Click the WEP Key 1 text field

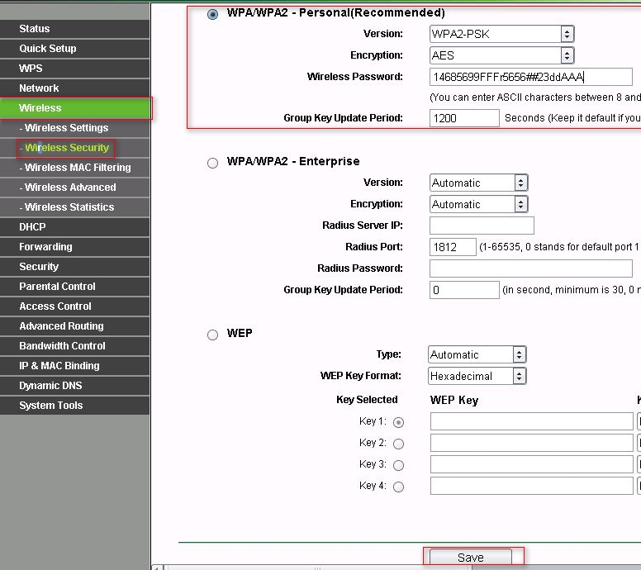[x=531, y=421]
